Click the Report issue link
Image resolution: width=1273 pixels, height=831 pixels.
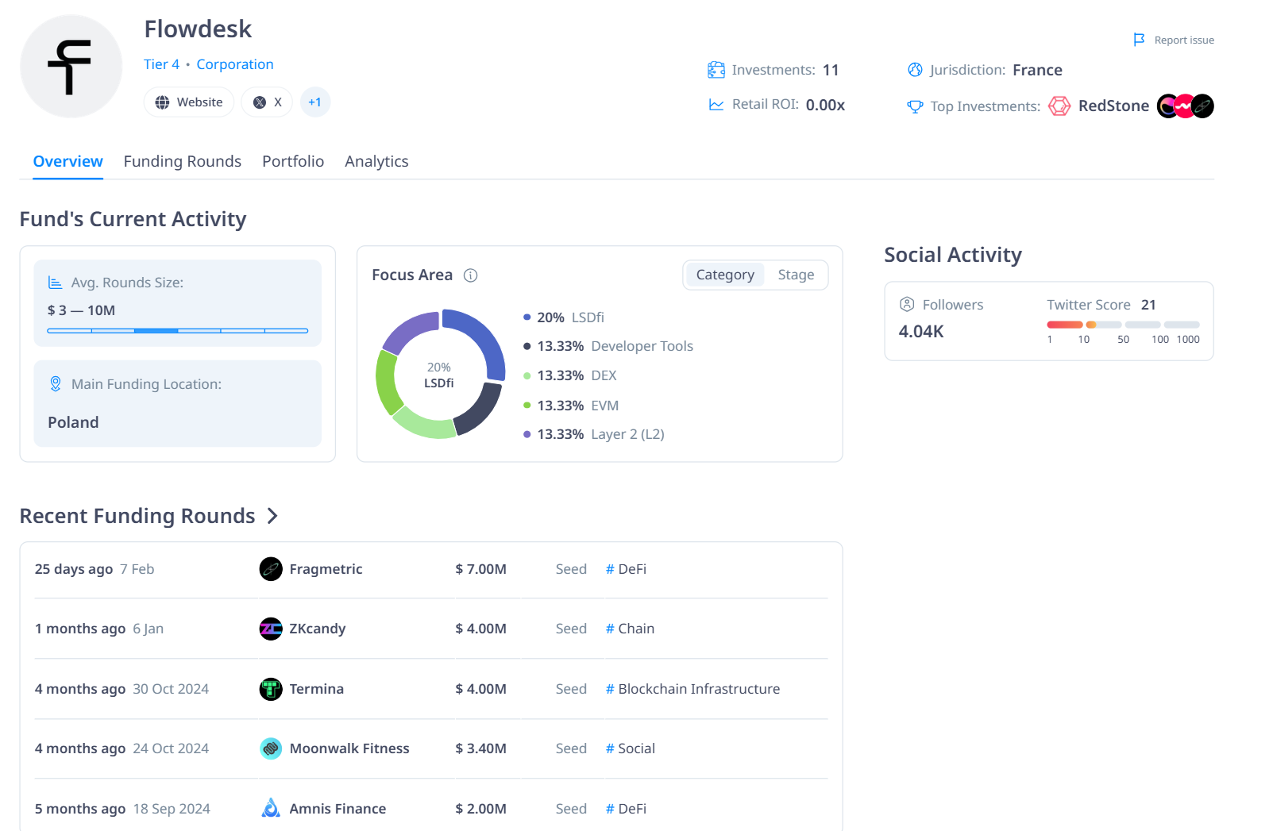pyautogui.click(x=1183, y=40)
